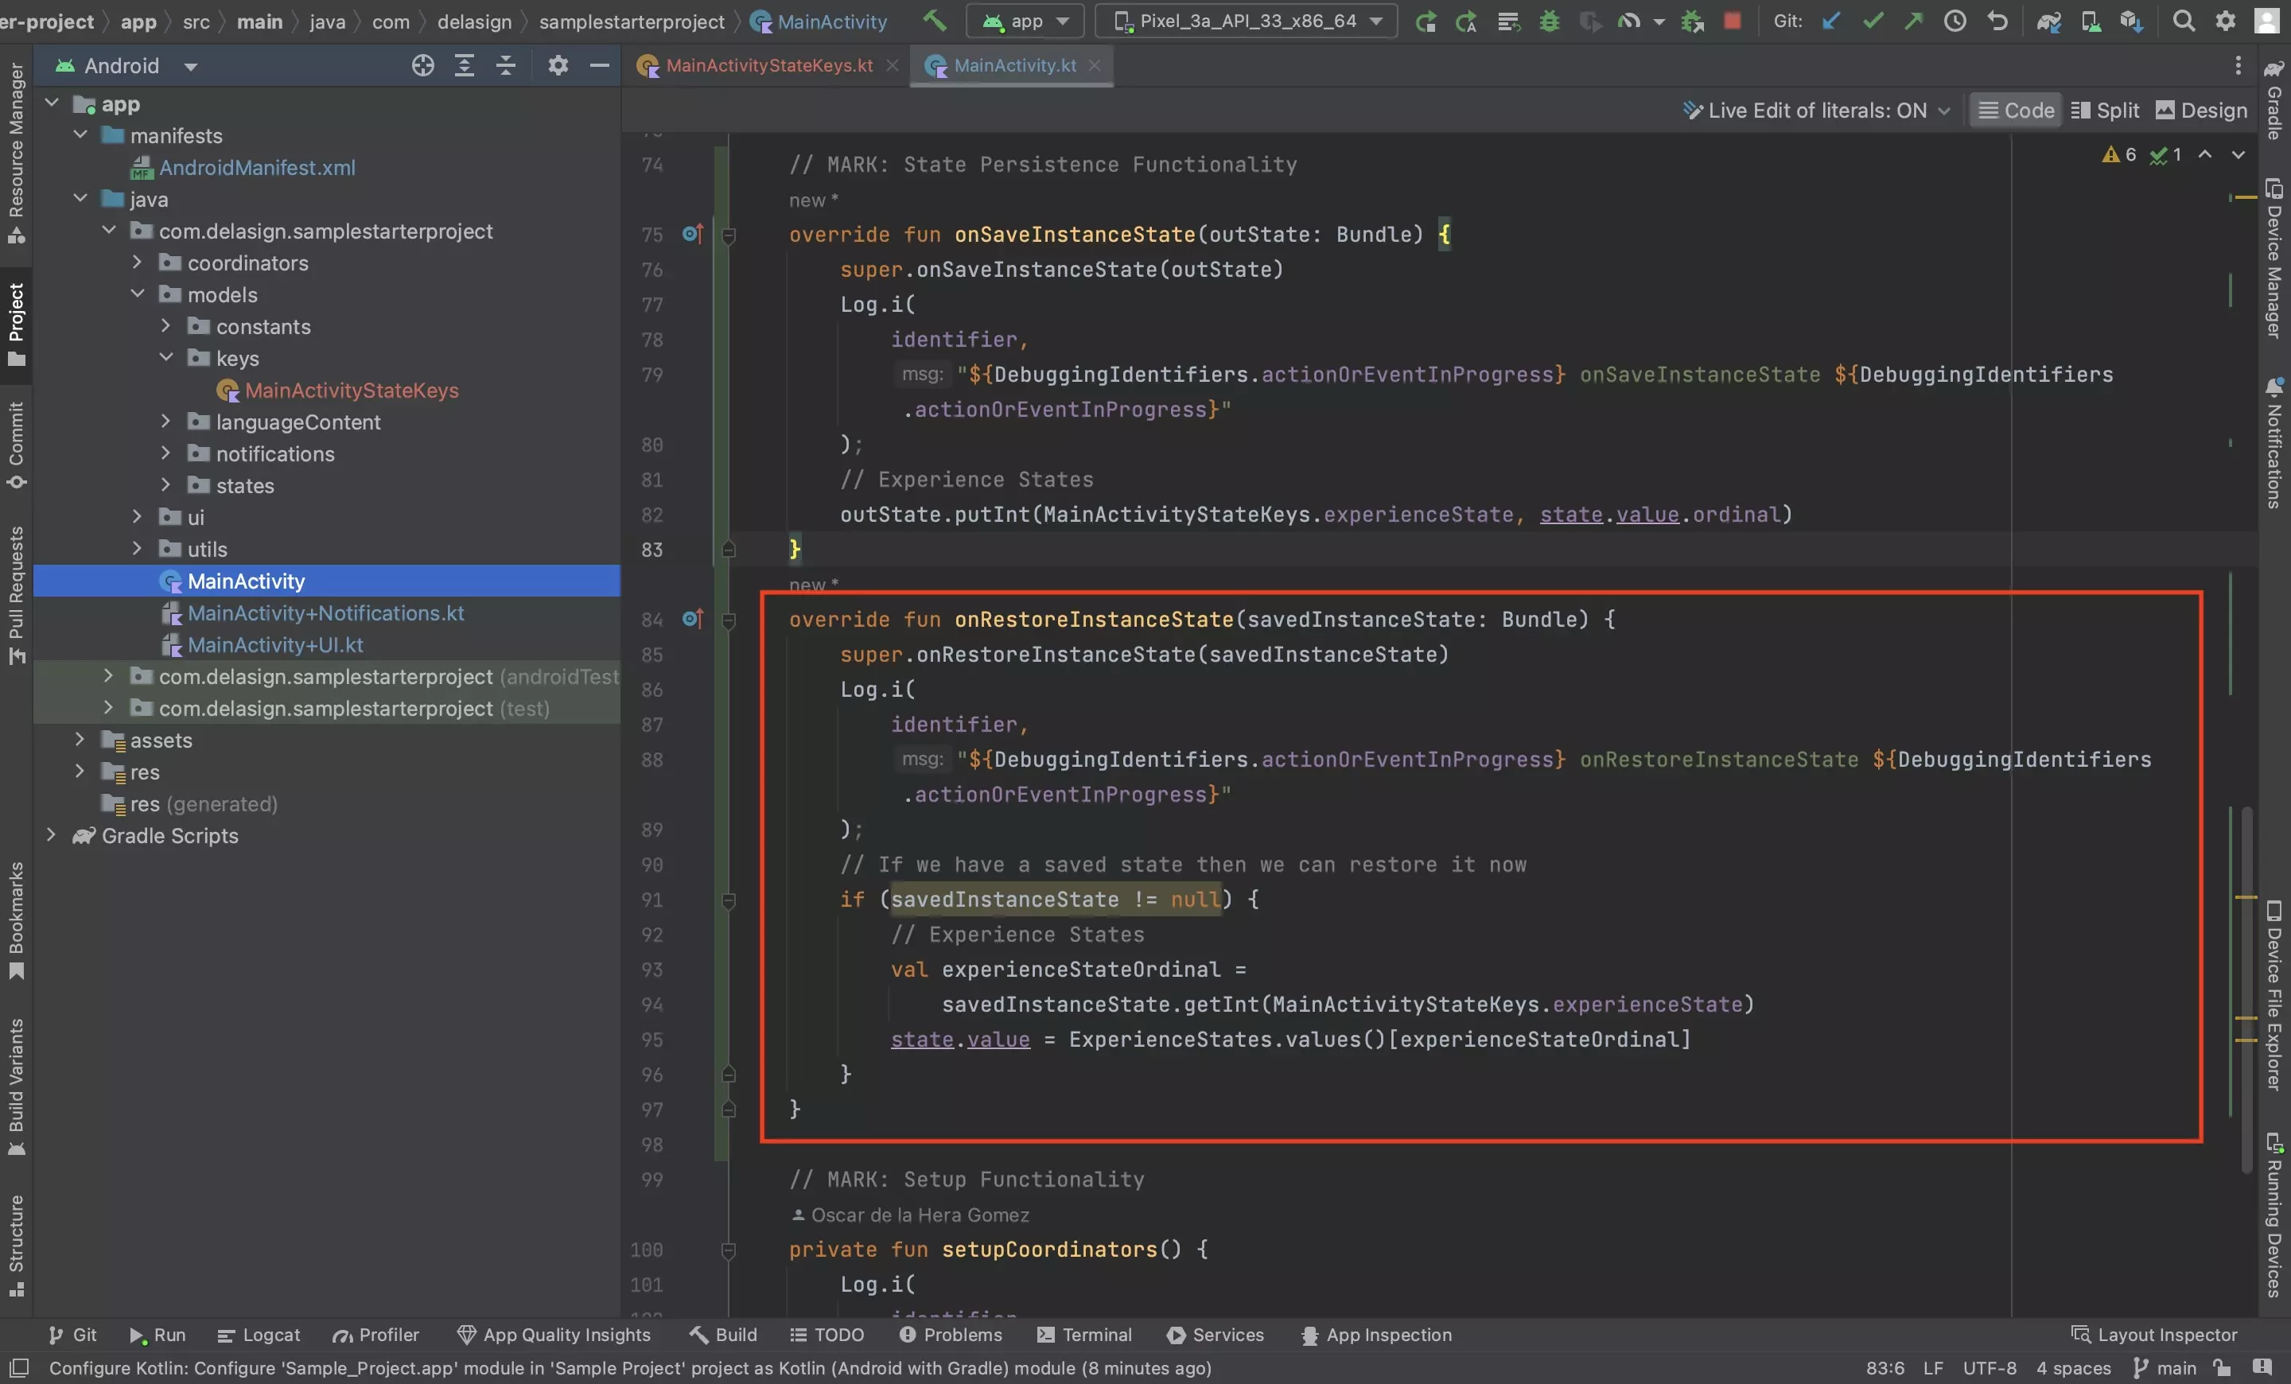
Task: Open the Problems tool tab
Action: (x=951, y=1335)
